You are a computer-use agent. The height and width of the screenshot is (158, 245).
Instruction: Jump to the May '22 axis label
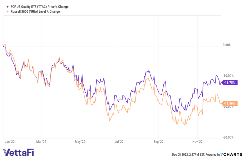click(x=80, y=142)
